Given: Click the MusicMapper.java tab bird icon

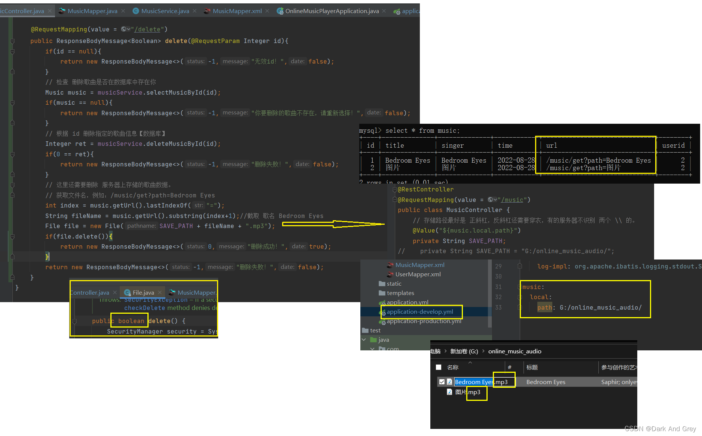Looking at the screenshot, I should pos(62,11).
